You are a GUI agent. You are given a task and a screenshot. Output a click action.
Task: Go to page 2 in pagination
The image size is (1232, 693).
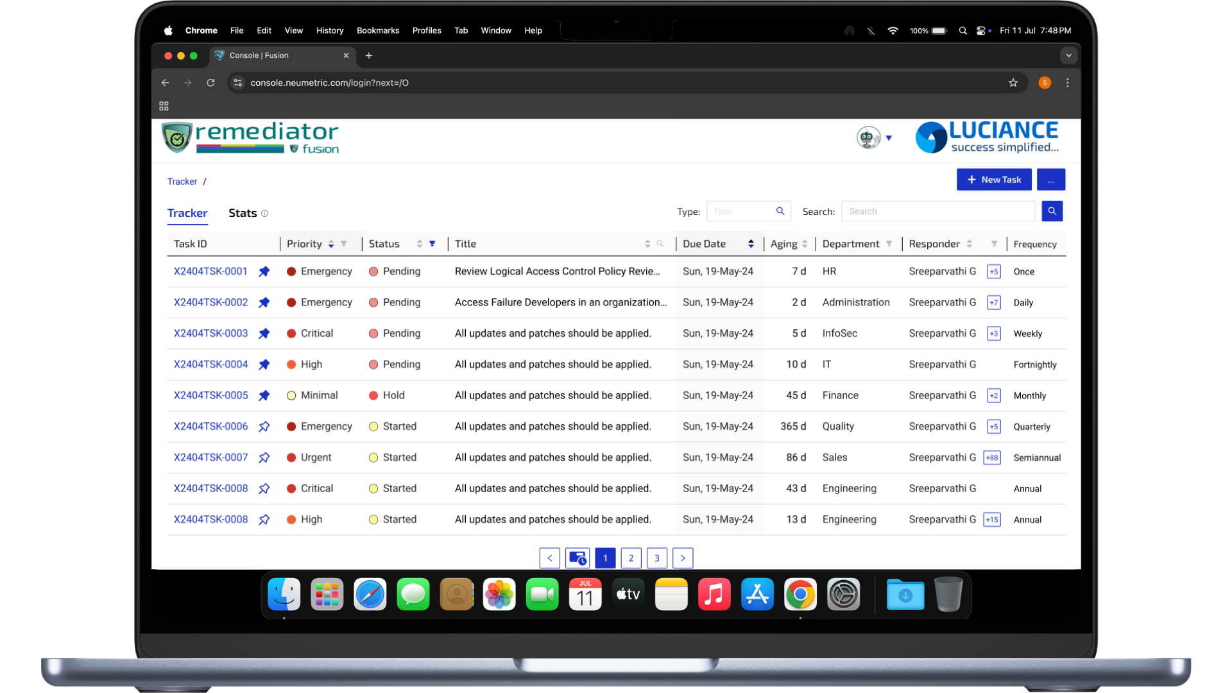coord(631,558)
